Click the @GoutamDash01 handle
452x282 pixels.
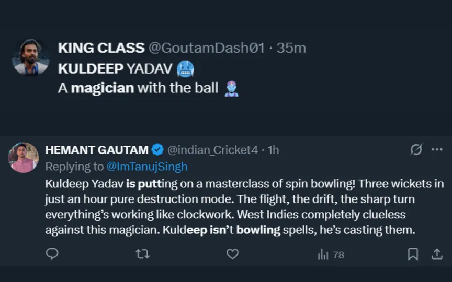point(207,48)
